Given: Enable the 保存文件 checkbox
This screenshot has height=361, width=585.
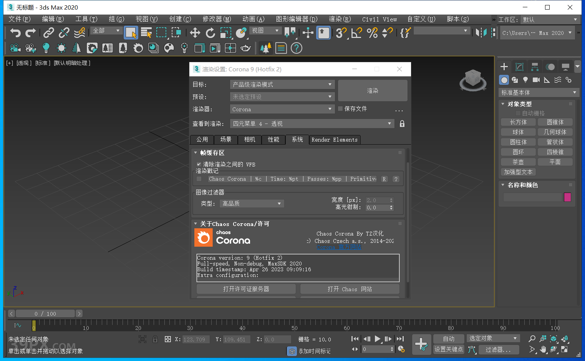Looking at the screenshot, I should pyautogui.click(x=340, y=109).
